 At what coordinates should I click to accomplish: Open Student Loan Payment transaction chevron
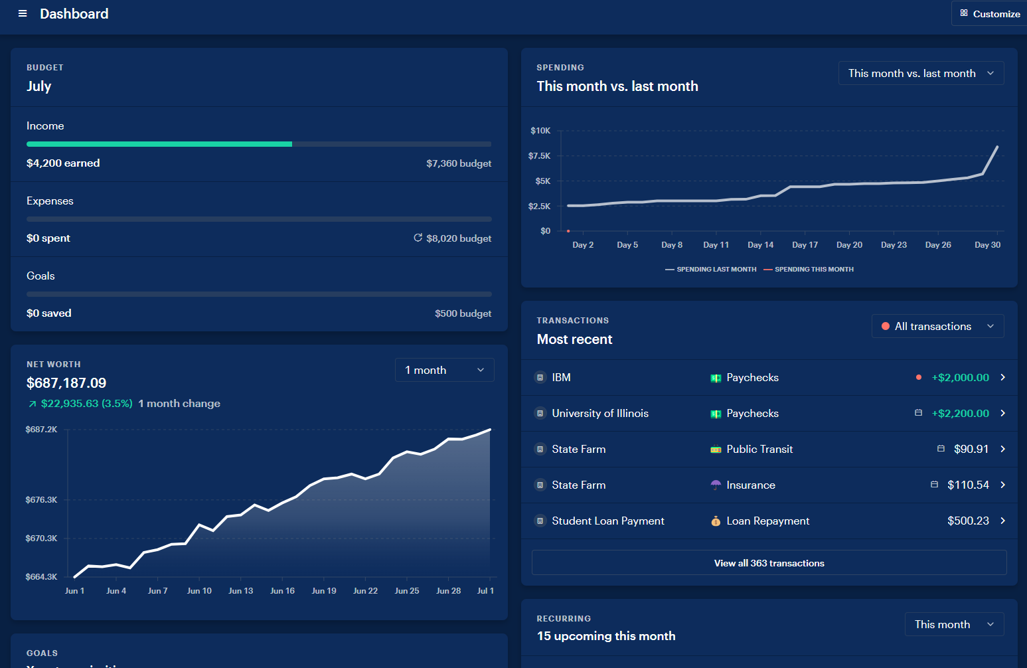(x=1002, y=521)
